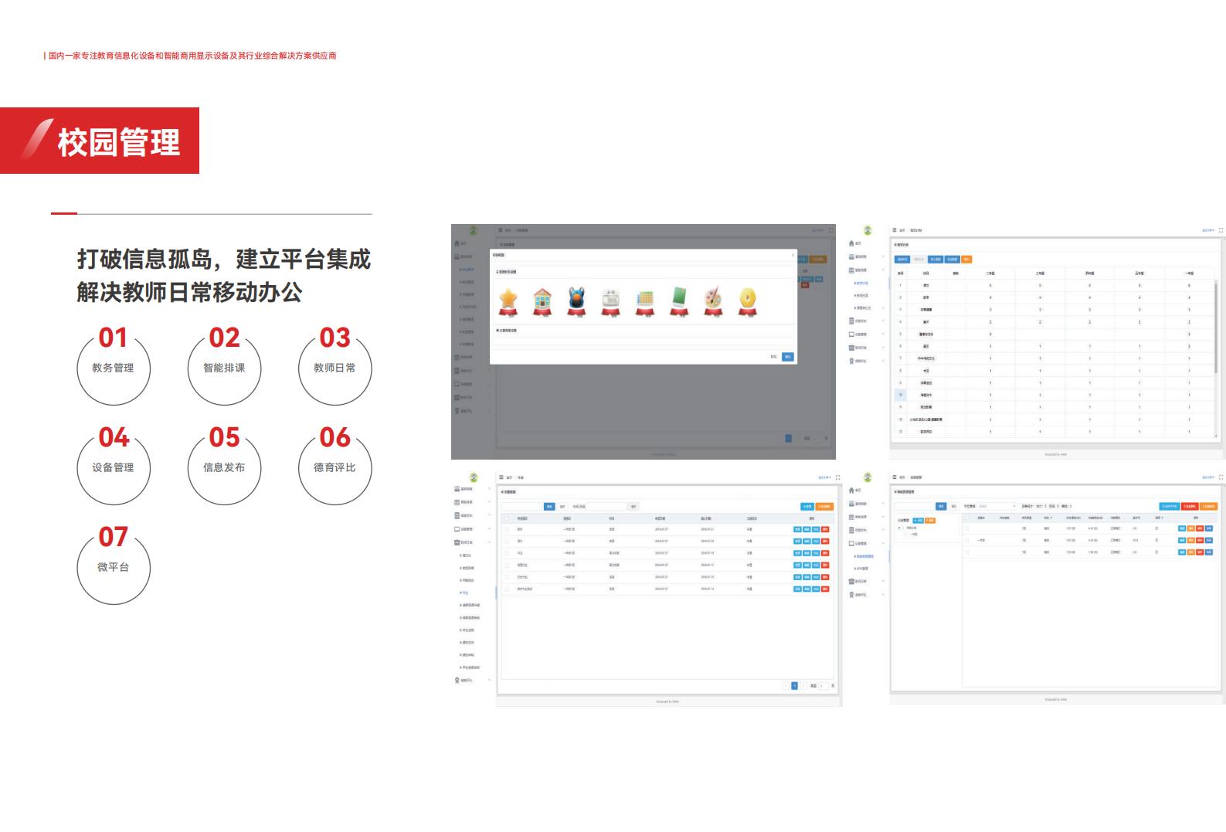Pick the blue backpack icon
The height and width of the screenshot is (832, 1226).
pos(576,301)
